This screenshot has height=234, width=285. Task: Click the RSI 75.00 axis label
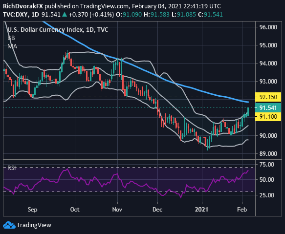267,165
